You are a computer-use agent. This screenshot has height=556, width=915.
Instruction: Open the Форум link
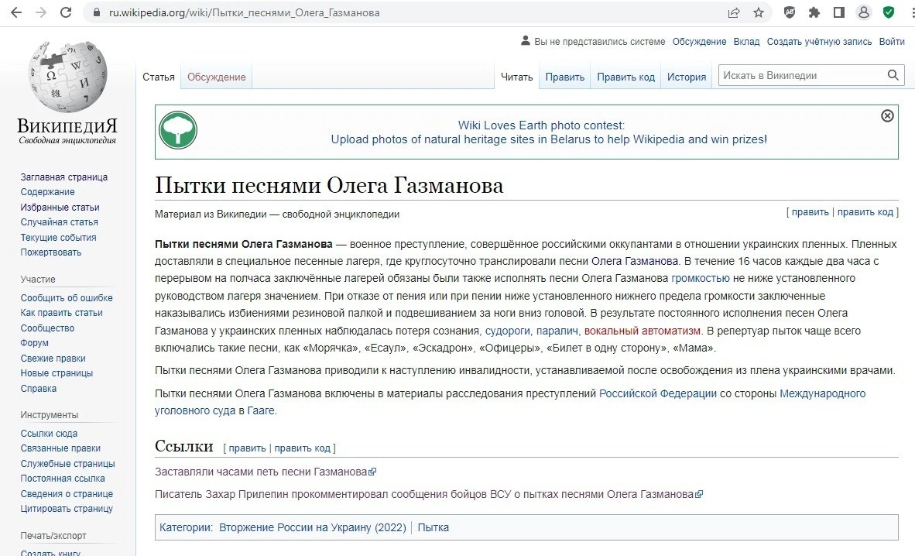34,343
